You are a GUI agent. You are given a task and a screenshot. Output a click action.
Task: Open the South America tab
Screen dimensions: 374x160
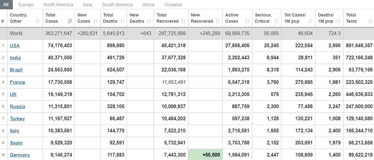tap(117, 5)
